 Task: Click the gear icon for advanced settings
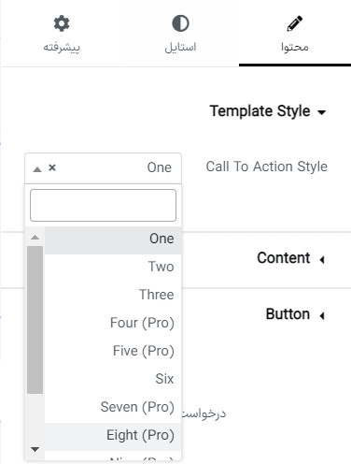point(62,23)
